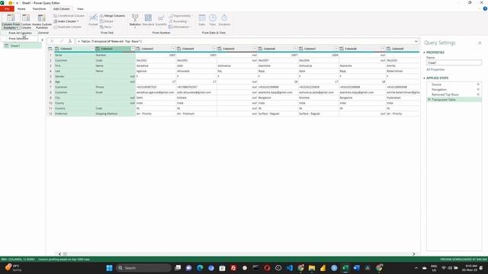Switch to the View tab
The image size is (488, 274).
pyautogui.click(x=80, y=8)
